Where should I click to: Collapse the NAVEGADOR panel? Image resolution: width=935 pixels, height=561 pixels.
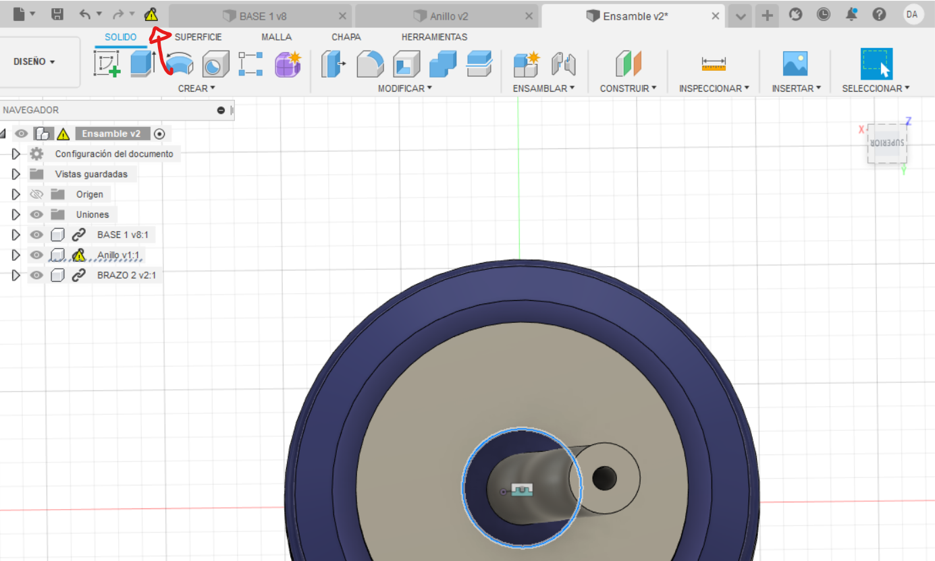click(x=221, y=110)
